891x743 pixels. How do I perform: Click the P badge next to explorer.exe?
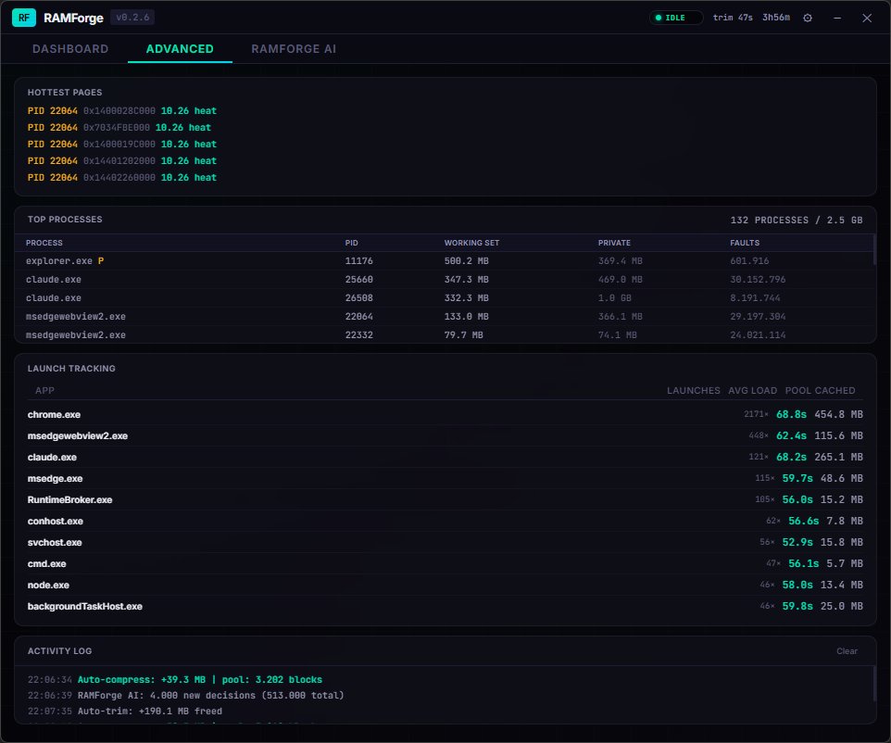coord(101,261)
